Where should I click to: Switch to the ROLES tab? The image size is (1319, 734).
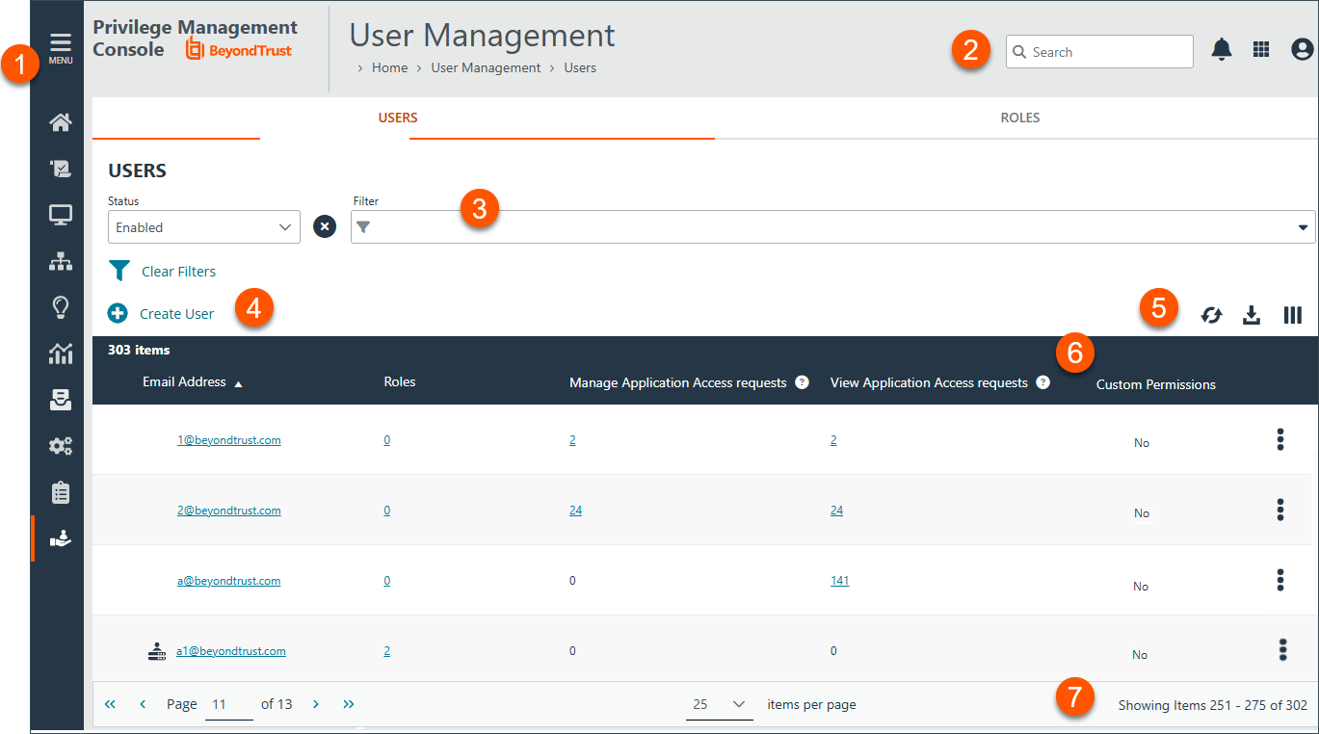pyautogui.click(x=1020, y=118)
